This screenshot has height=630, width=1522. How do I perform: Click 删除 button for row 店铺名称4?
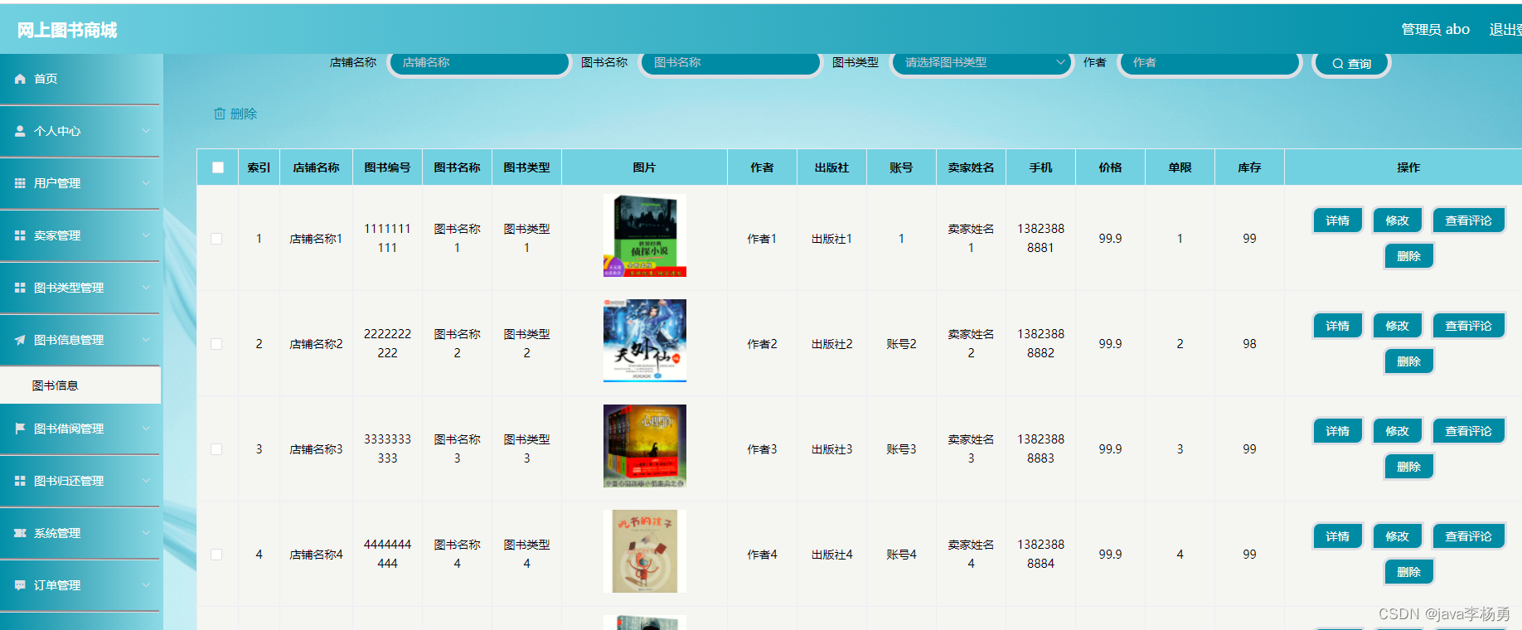pos(1408,572)
